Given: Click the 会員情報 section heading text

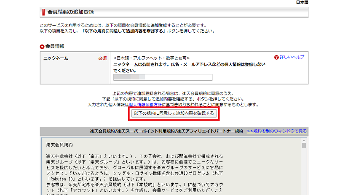Looking at the screenshot, I should tap(55, 46).
